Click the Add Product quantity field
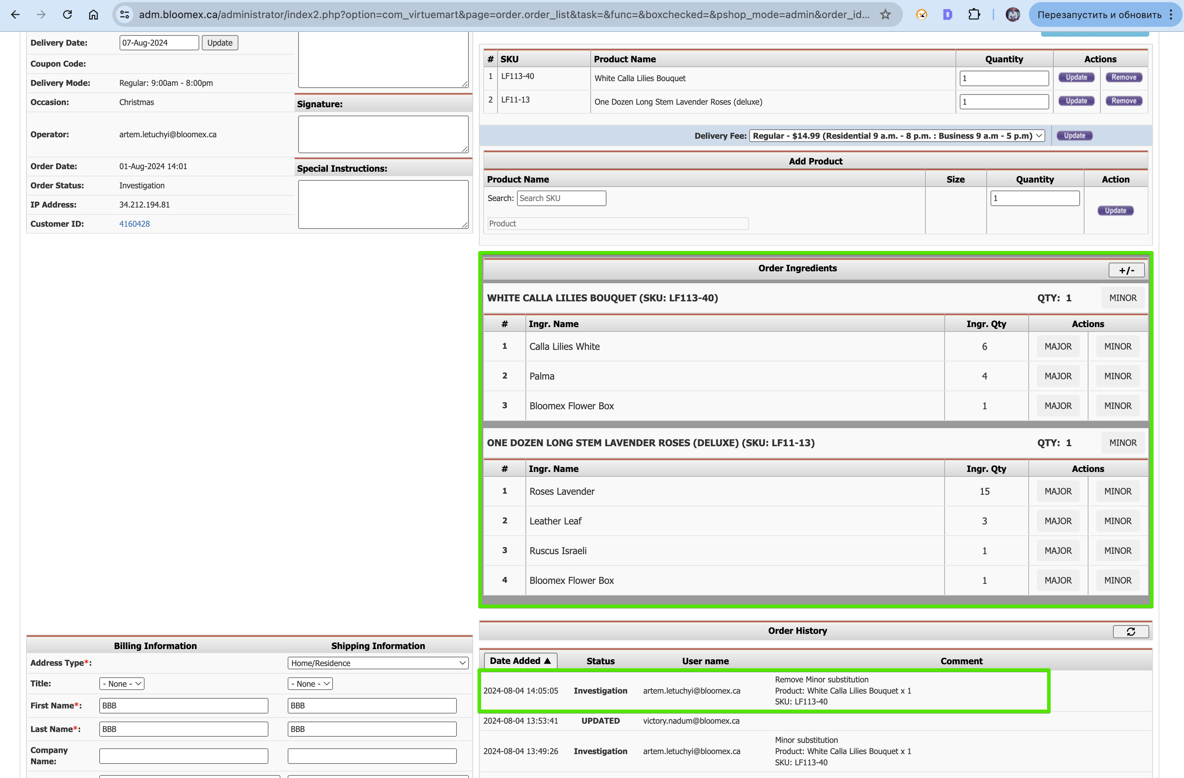Image resolution: width=1184 pixels, height=778 pixels. pyautogui.click(x=1035, y=198)
